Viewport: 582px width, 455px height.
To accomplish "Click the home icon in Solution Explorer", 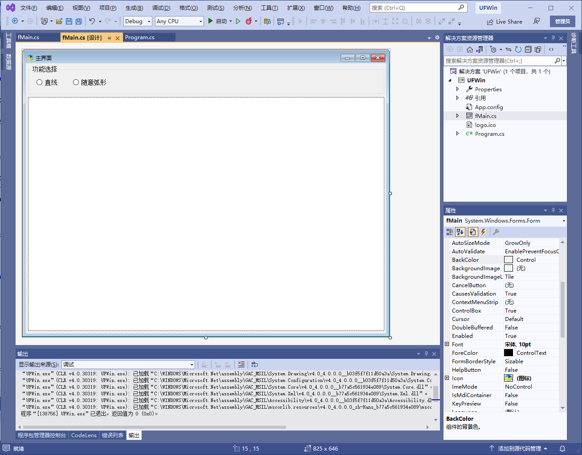I will [470, 49].
